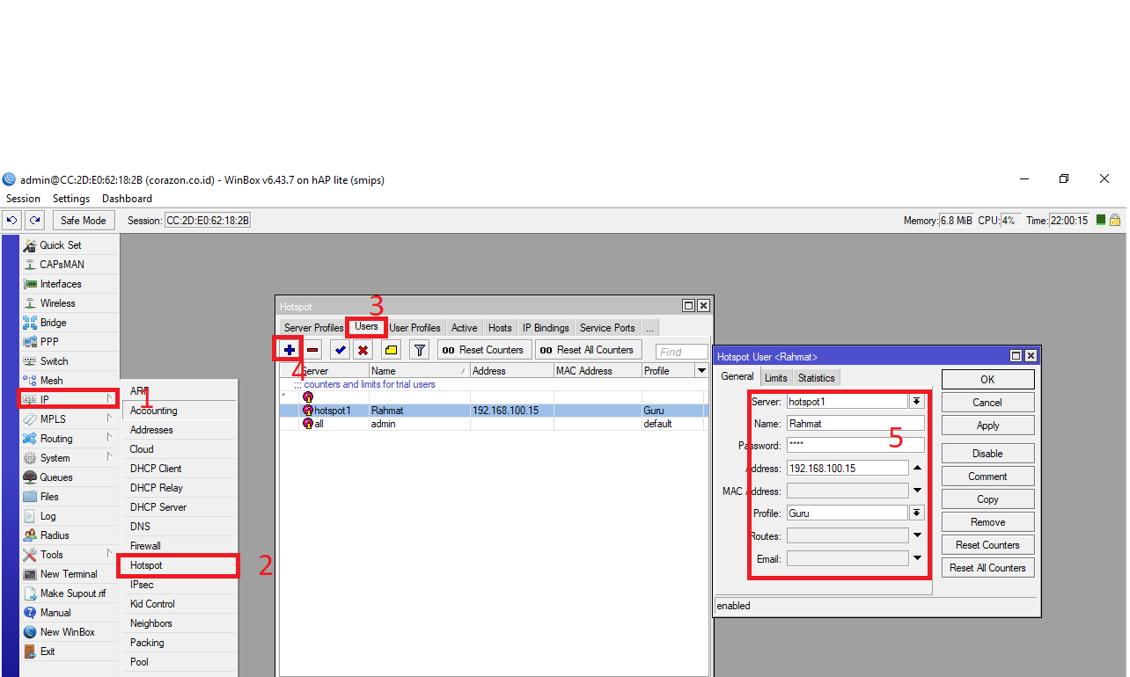Click the blue plus add user icon
The image size is (1130, 677).
(289, 350)
